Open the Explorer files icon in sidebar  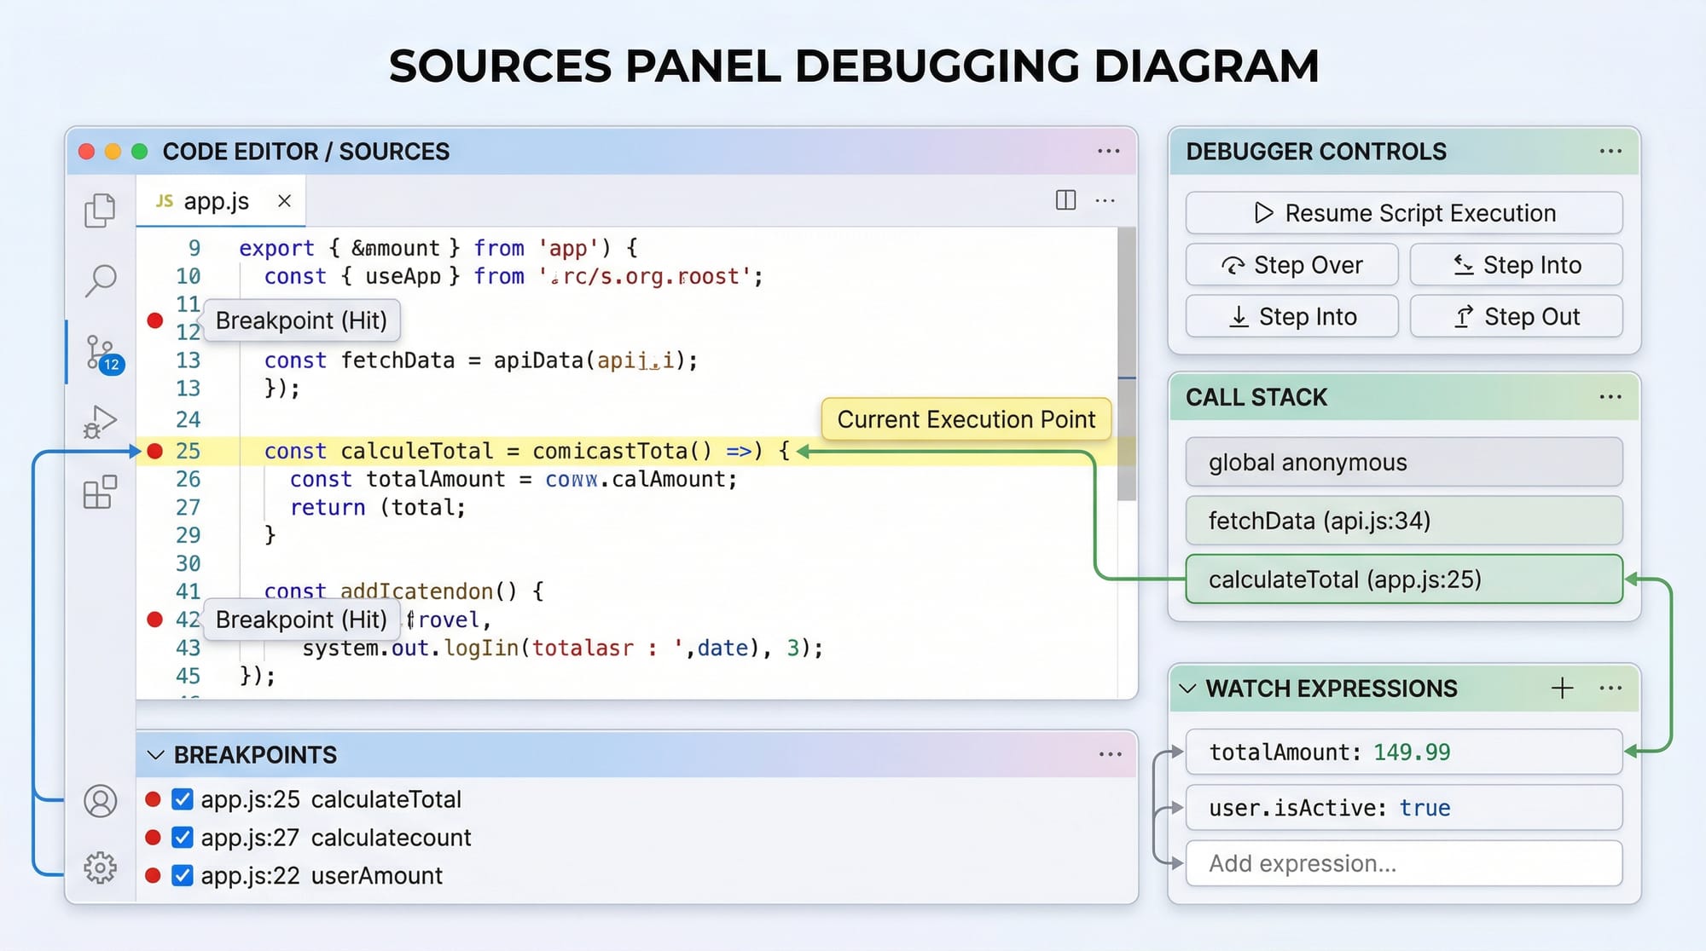point(100,210)
